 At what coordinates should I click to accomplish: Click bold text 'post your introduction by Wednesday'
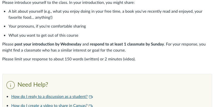click(x=48, y=44)
